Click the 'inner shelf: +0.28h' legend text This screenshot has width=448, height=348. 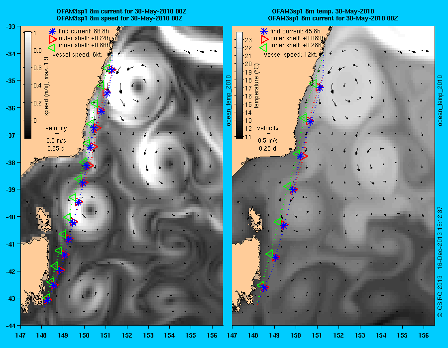pyautogui.click(x=296, y=45)
